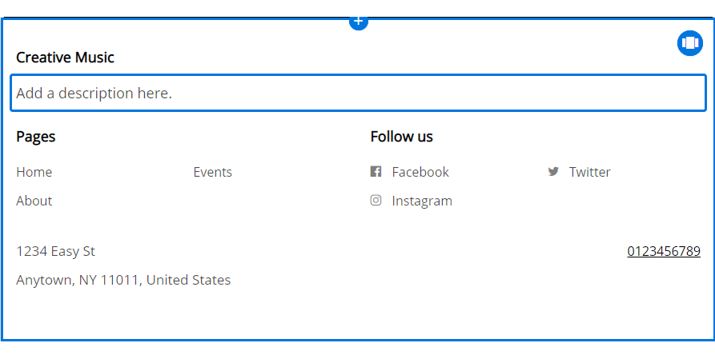The height and width of the screenshot is (359, 715).
Task: Click the Instagram text link
Action: pyautogui.click(x=422, y=201)
